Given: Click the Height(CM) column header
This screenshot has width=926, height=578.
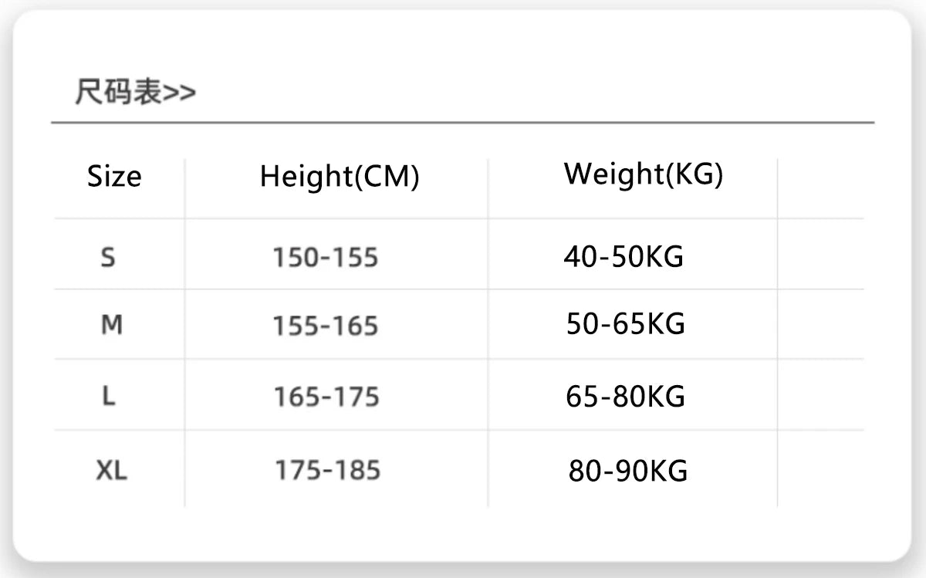Looking at the screenshot, I should point(339,177).
